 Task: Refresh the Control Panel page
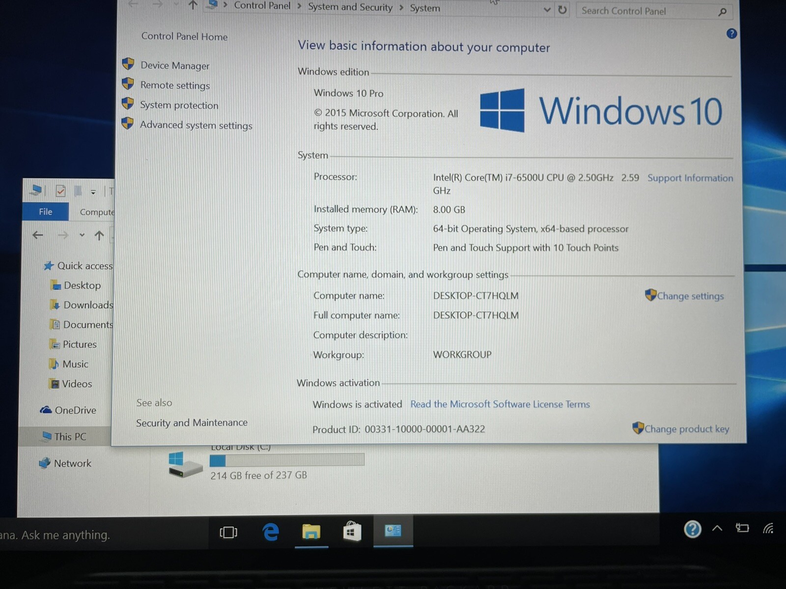(x=562, y=9)
